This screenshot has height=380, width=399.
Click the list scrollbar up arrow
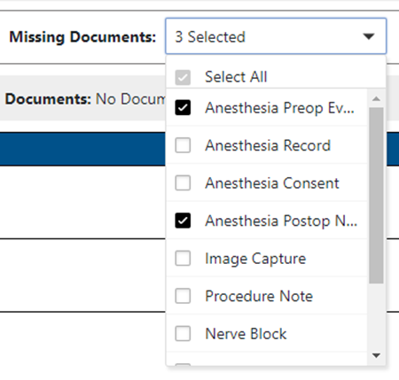point(376,98)
